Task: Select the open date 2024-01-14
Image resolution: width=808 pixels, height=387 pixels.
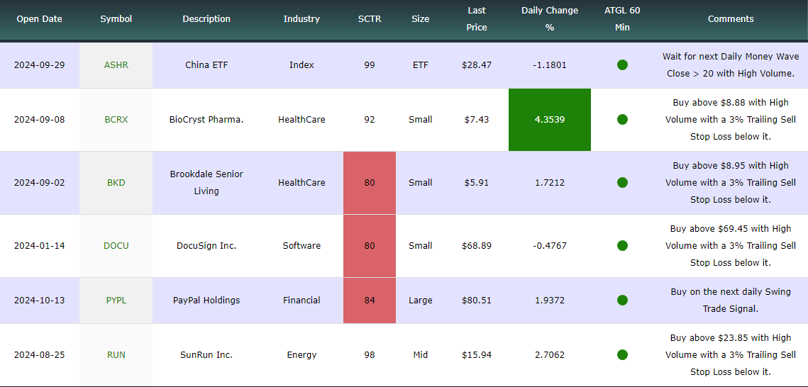Action: pos(39,245)
